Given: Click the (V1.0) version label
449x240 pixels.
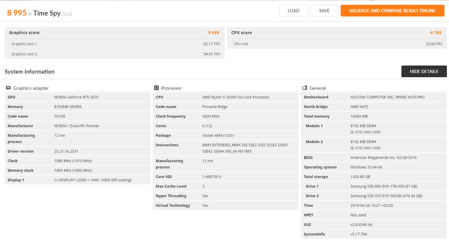Looking at the screenshot, I should [x=67, y=14].
